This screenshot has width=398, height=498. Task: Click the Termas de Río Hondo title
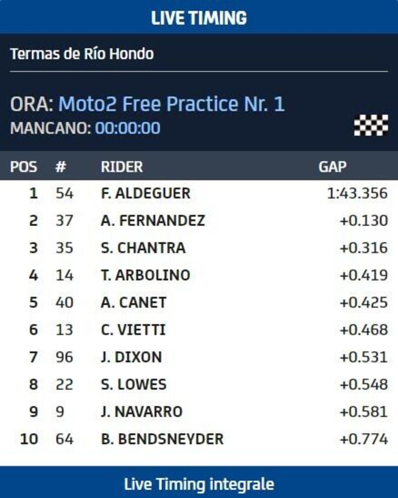[82, 54]
